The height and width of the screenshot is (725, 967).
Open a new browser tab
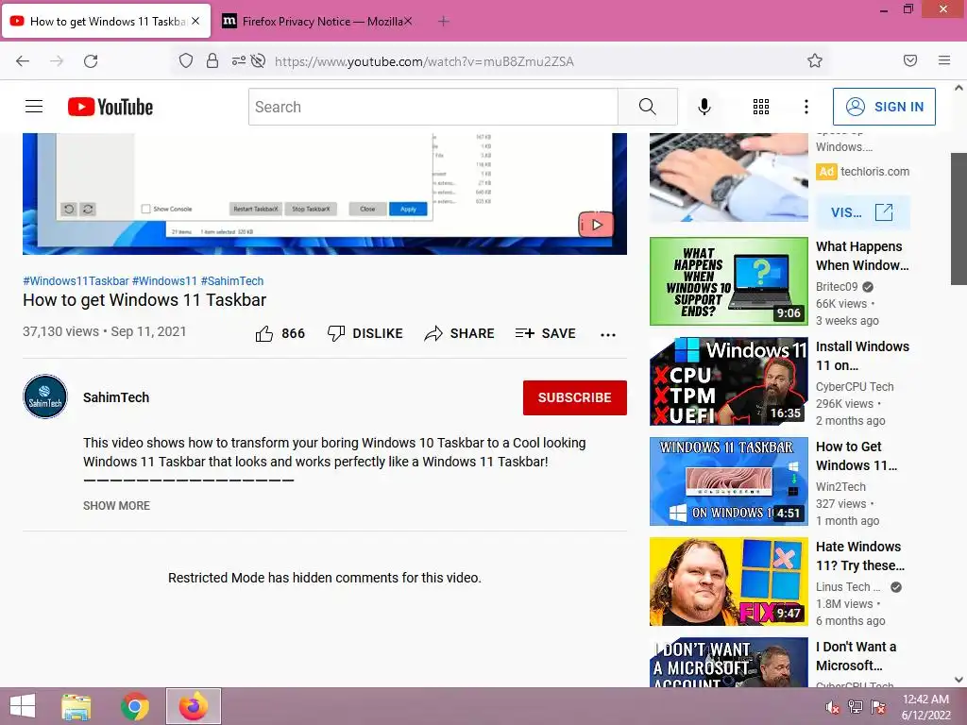pyautogui.click(x=444, y=22)
